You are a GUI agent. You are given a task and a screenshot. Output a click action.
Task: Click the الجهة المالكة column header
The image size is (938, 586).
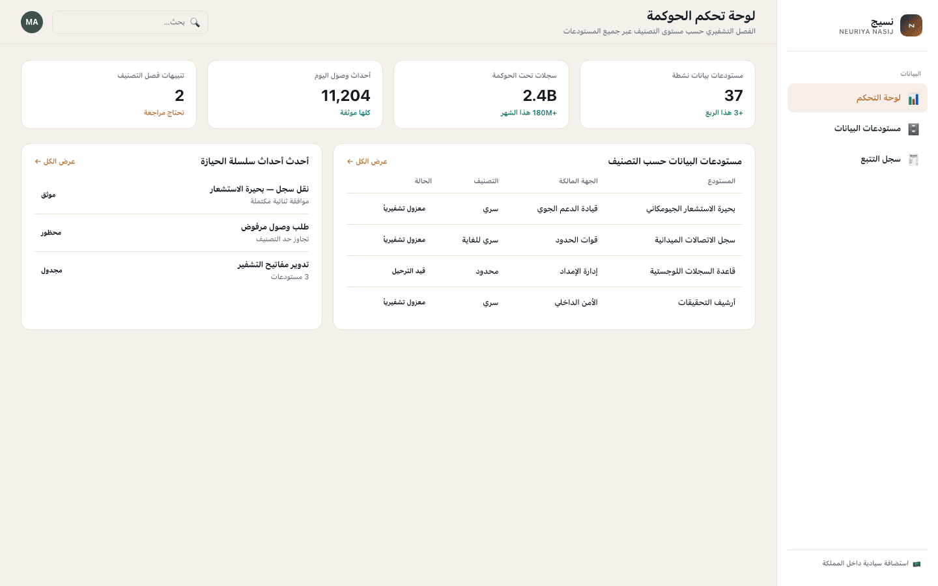click(x=578, y=181)
